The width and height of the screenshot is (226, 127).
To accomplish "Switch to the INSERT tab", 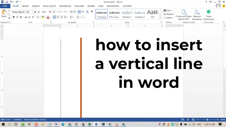I will click(25, 6).
